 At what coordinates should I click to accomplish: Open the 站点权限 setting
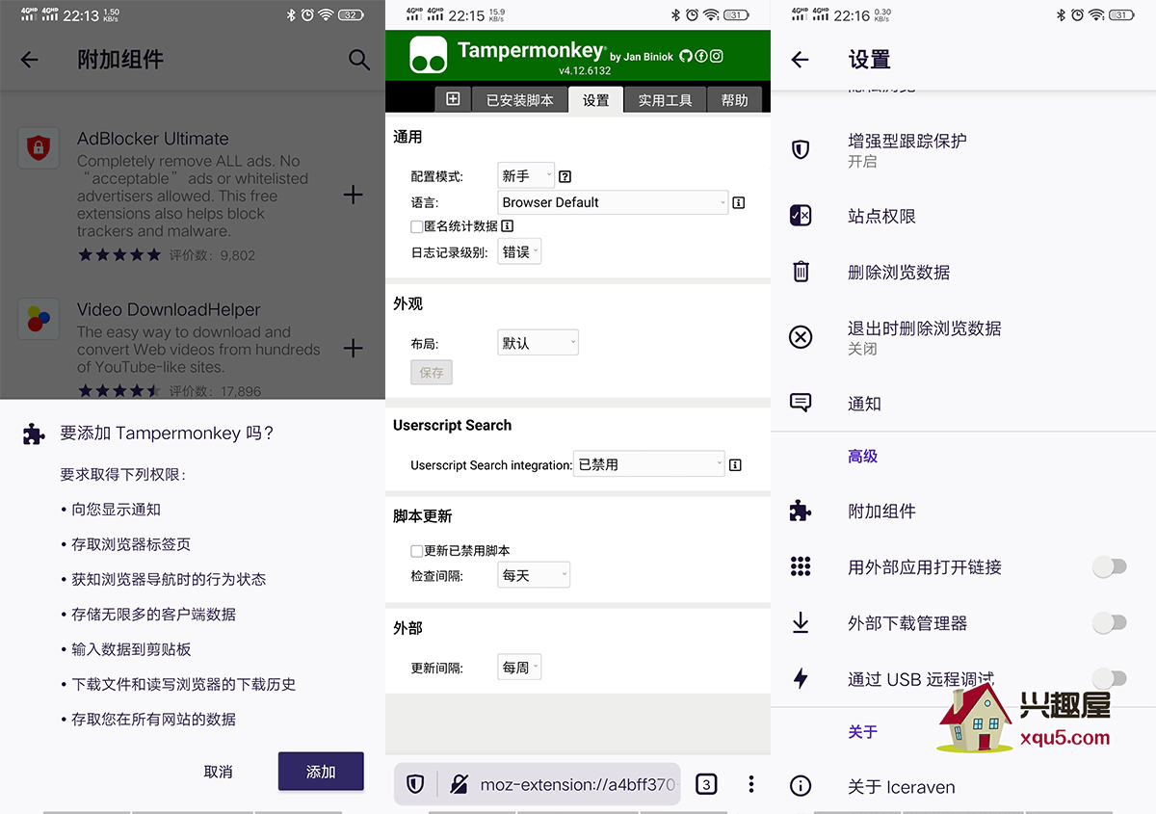pyautogui.click(x=963, y=216)
